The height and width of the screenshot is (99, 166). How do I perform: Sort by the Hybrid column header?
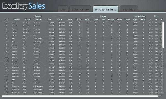pyautogui.click(x=111, y=19)
